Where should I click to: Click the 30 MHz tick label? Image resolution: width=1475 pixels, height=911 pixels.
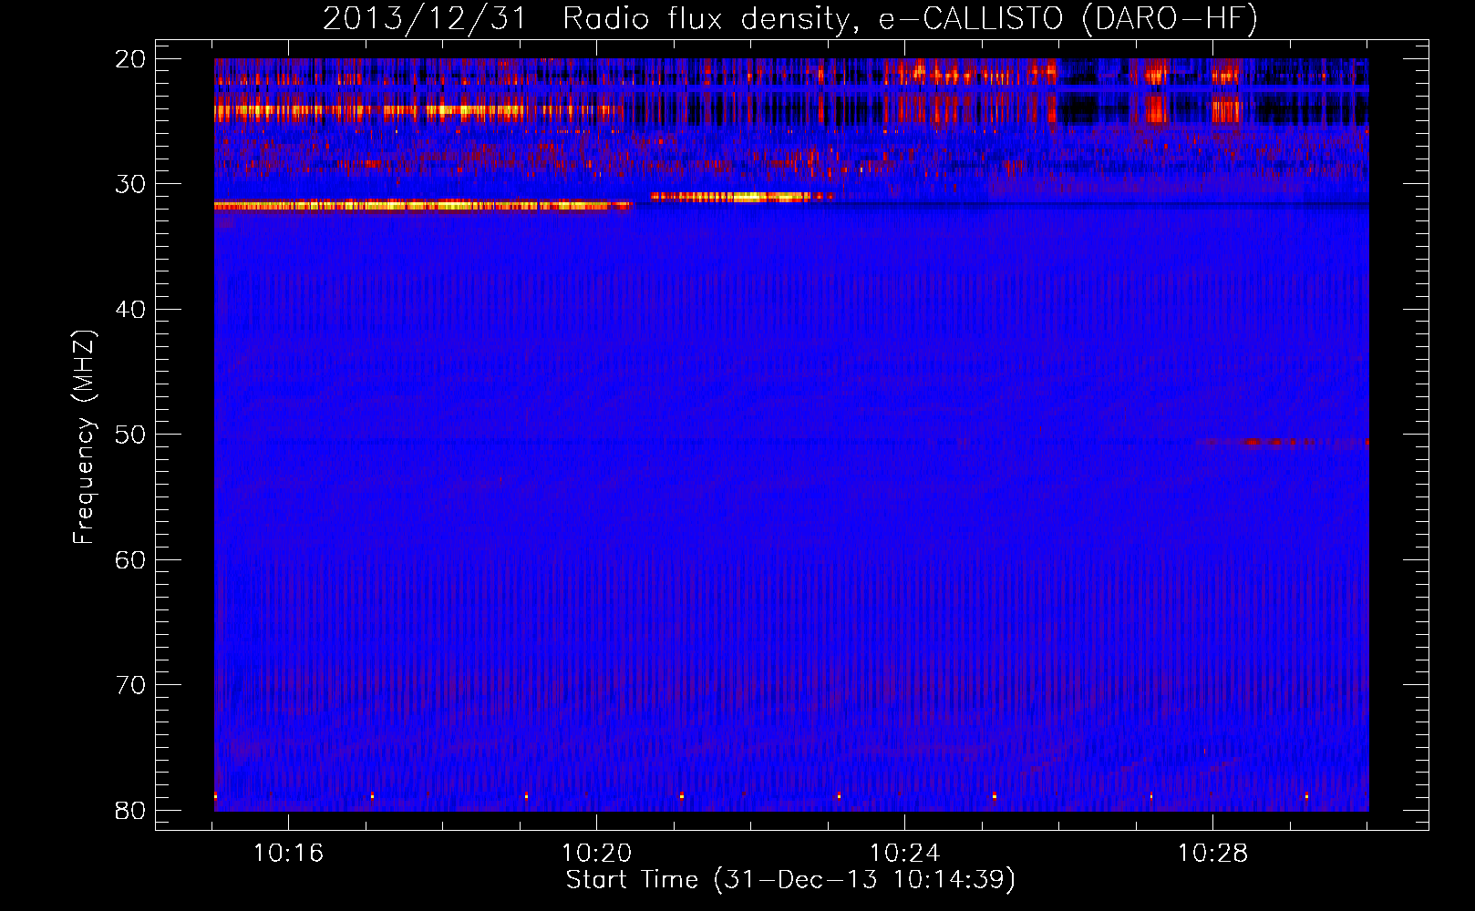point(130,184)
